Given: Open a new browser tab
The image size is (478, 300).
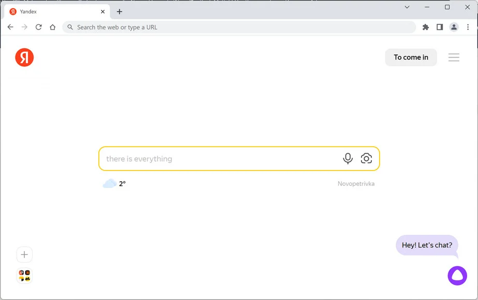Looking at the screenshot, I should click(120, 11).
